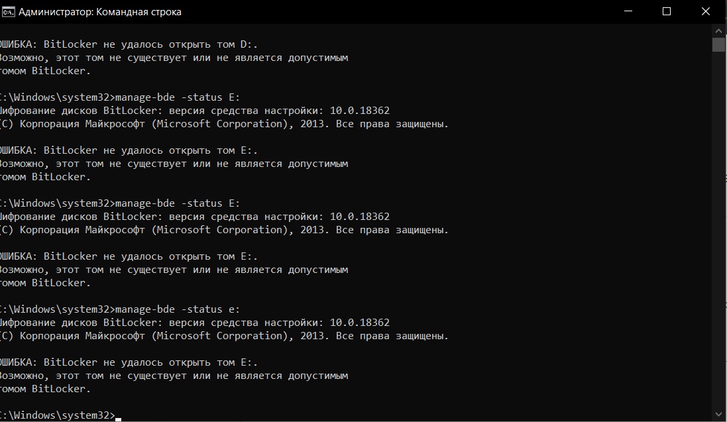
Task: Click the last 'ОШИБКА: BitLocker' error line
Action: (129, 362)
